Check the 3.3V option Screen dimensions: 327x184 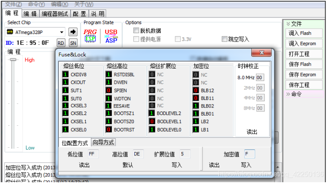coord(178,39)
